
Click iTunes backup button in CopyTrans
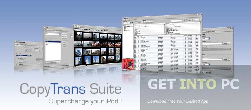click(139, 22)
